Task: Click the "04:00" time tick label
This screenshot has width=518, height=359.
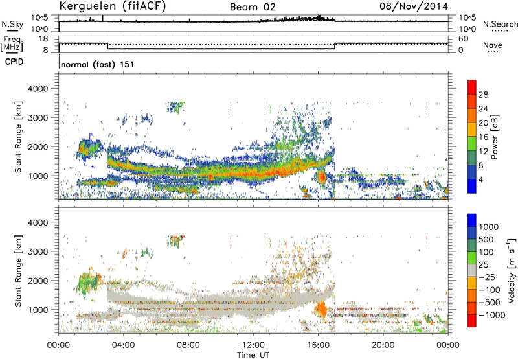Action: point(123,345)
